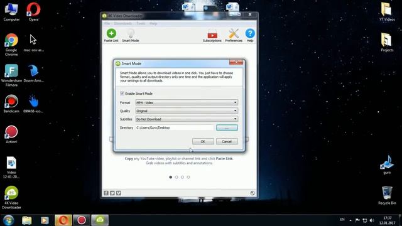The image size is (402, 226).
Task: Open the media player taskbar icon
Action: click(45, 220)
